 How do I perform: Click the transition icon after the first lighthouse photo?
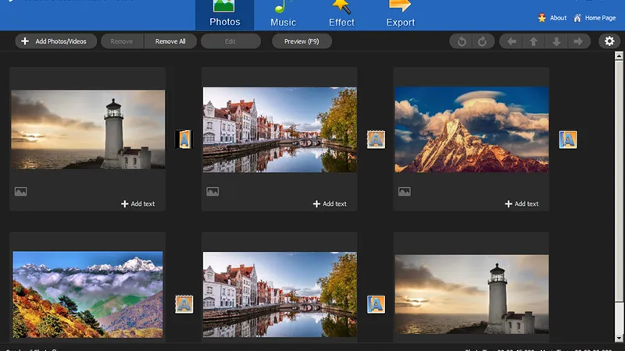(x=184, y=140)
